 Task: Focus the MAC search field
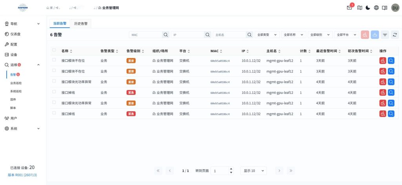pyautogui.click(x=146, y=35)
